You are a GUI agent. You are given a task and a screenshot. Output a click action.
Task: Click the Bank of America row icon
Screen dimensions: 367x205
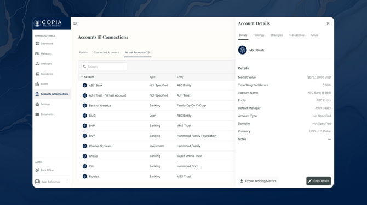point(85,106)
